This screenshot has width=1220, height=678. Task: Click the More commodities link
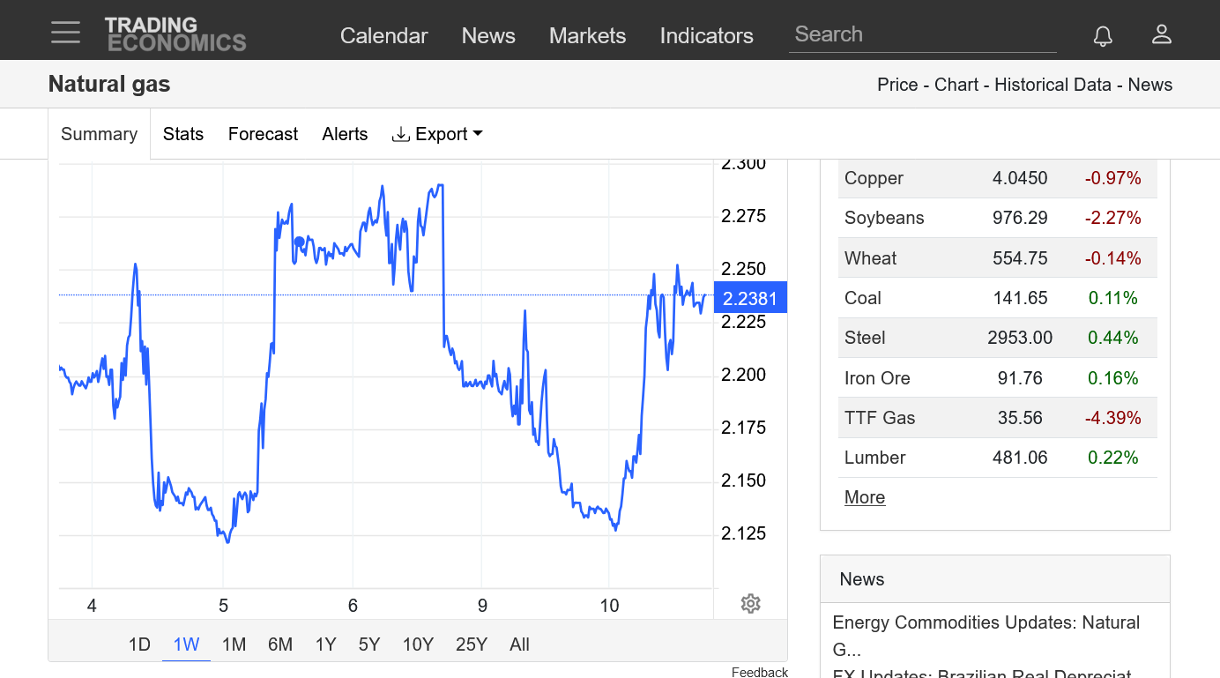(x=864, y=497)
